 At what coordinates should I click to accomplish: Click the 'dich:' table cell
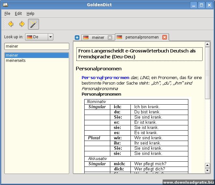(120, 169)
